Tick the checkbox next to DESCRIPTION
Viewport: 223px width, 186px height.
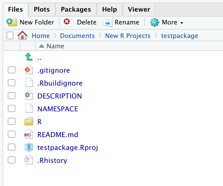pos(12,96)
